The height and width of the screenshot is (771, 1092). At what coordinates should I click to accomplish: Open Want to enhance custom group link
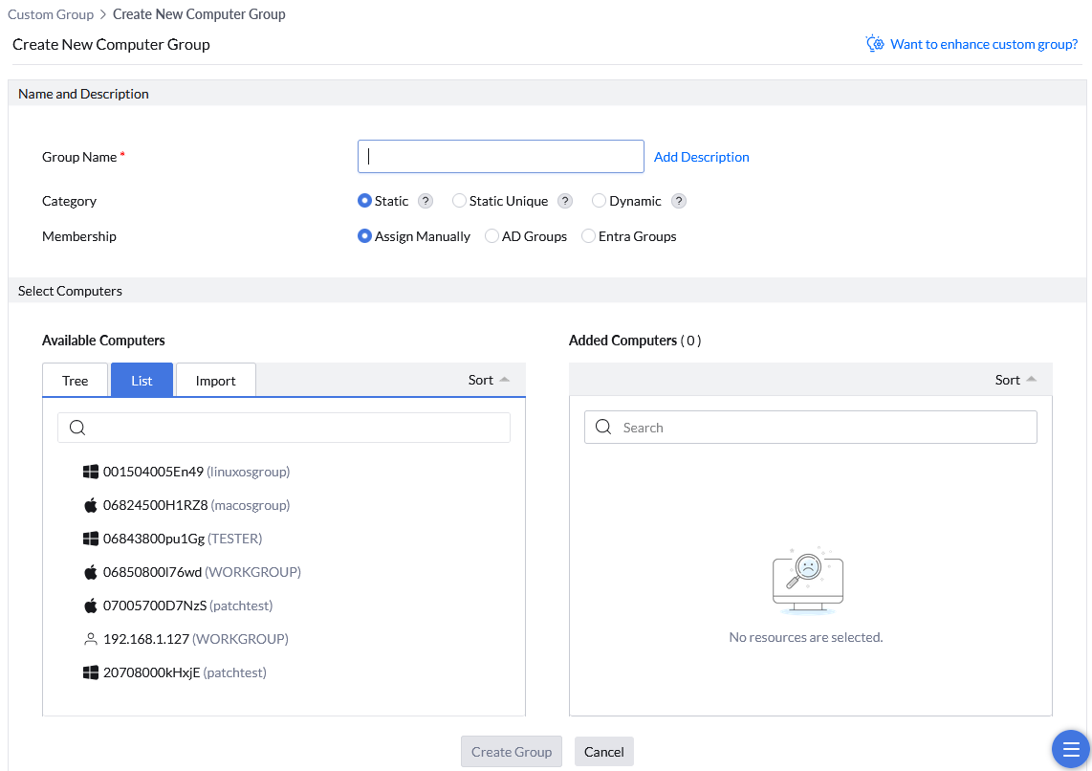tap(984, 44)
